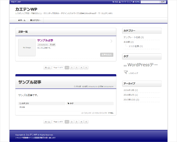This screenshot has width=177, height=142.
Task: Go to page 5 in upper pagination
Action: (86, 68)
